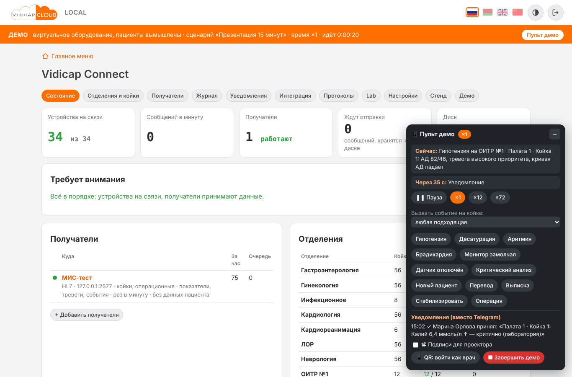The width and height of the screenshot is (572, 377).
Task: Set demo speed to ×12
Action: tap(478, 197)
